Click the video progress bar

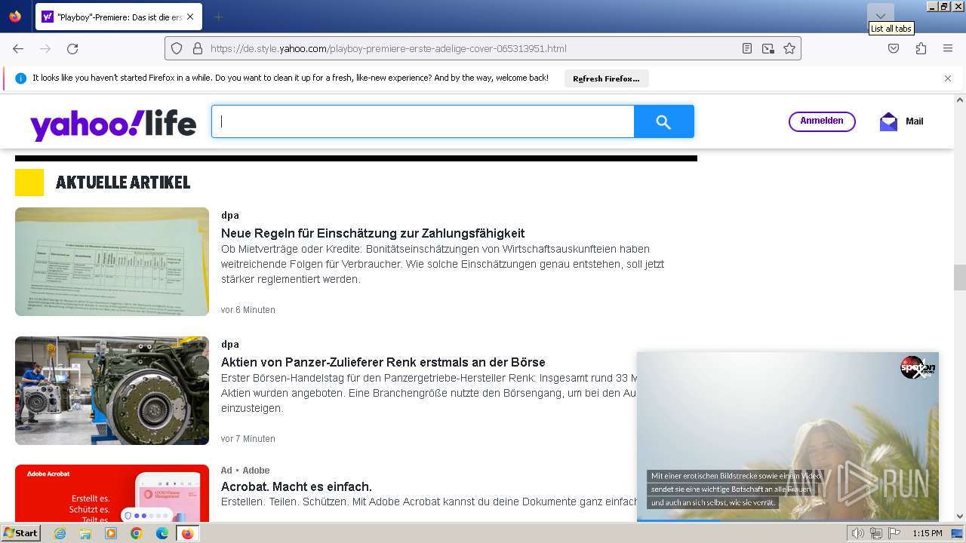tap(788, 520)
